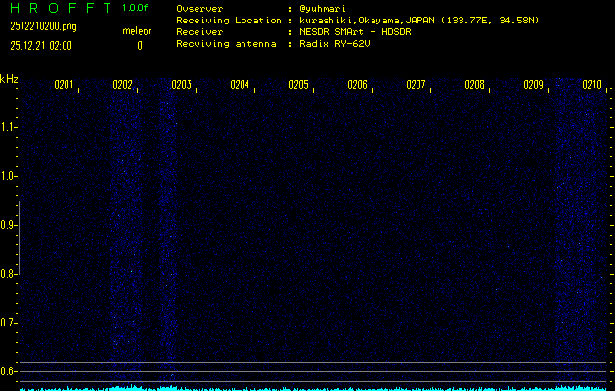
Task: Select the 0207 time label
Action: (416, 85)
